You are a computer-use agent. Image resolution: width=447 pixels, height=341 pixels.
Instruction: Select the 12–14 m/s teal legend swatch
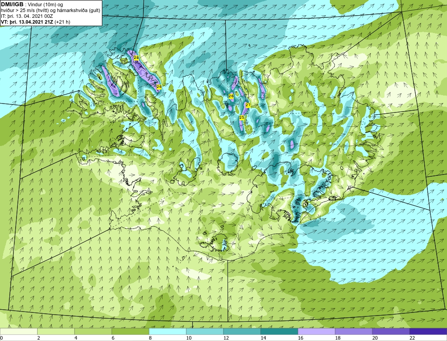[242, 331]
